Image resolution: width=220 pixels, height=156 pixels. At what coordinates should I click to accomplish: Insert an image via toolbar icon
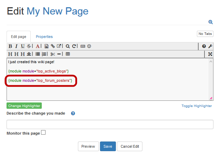coord(47,46)
